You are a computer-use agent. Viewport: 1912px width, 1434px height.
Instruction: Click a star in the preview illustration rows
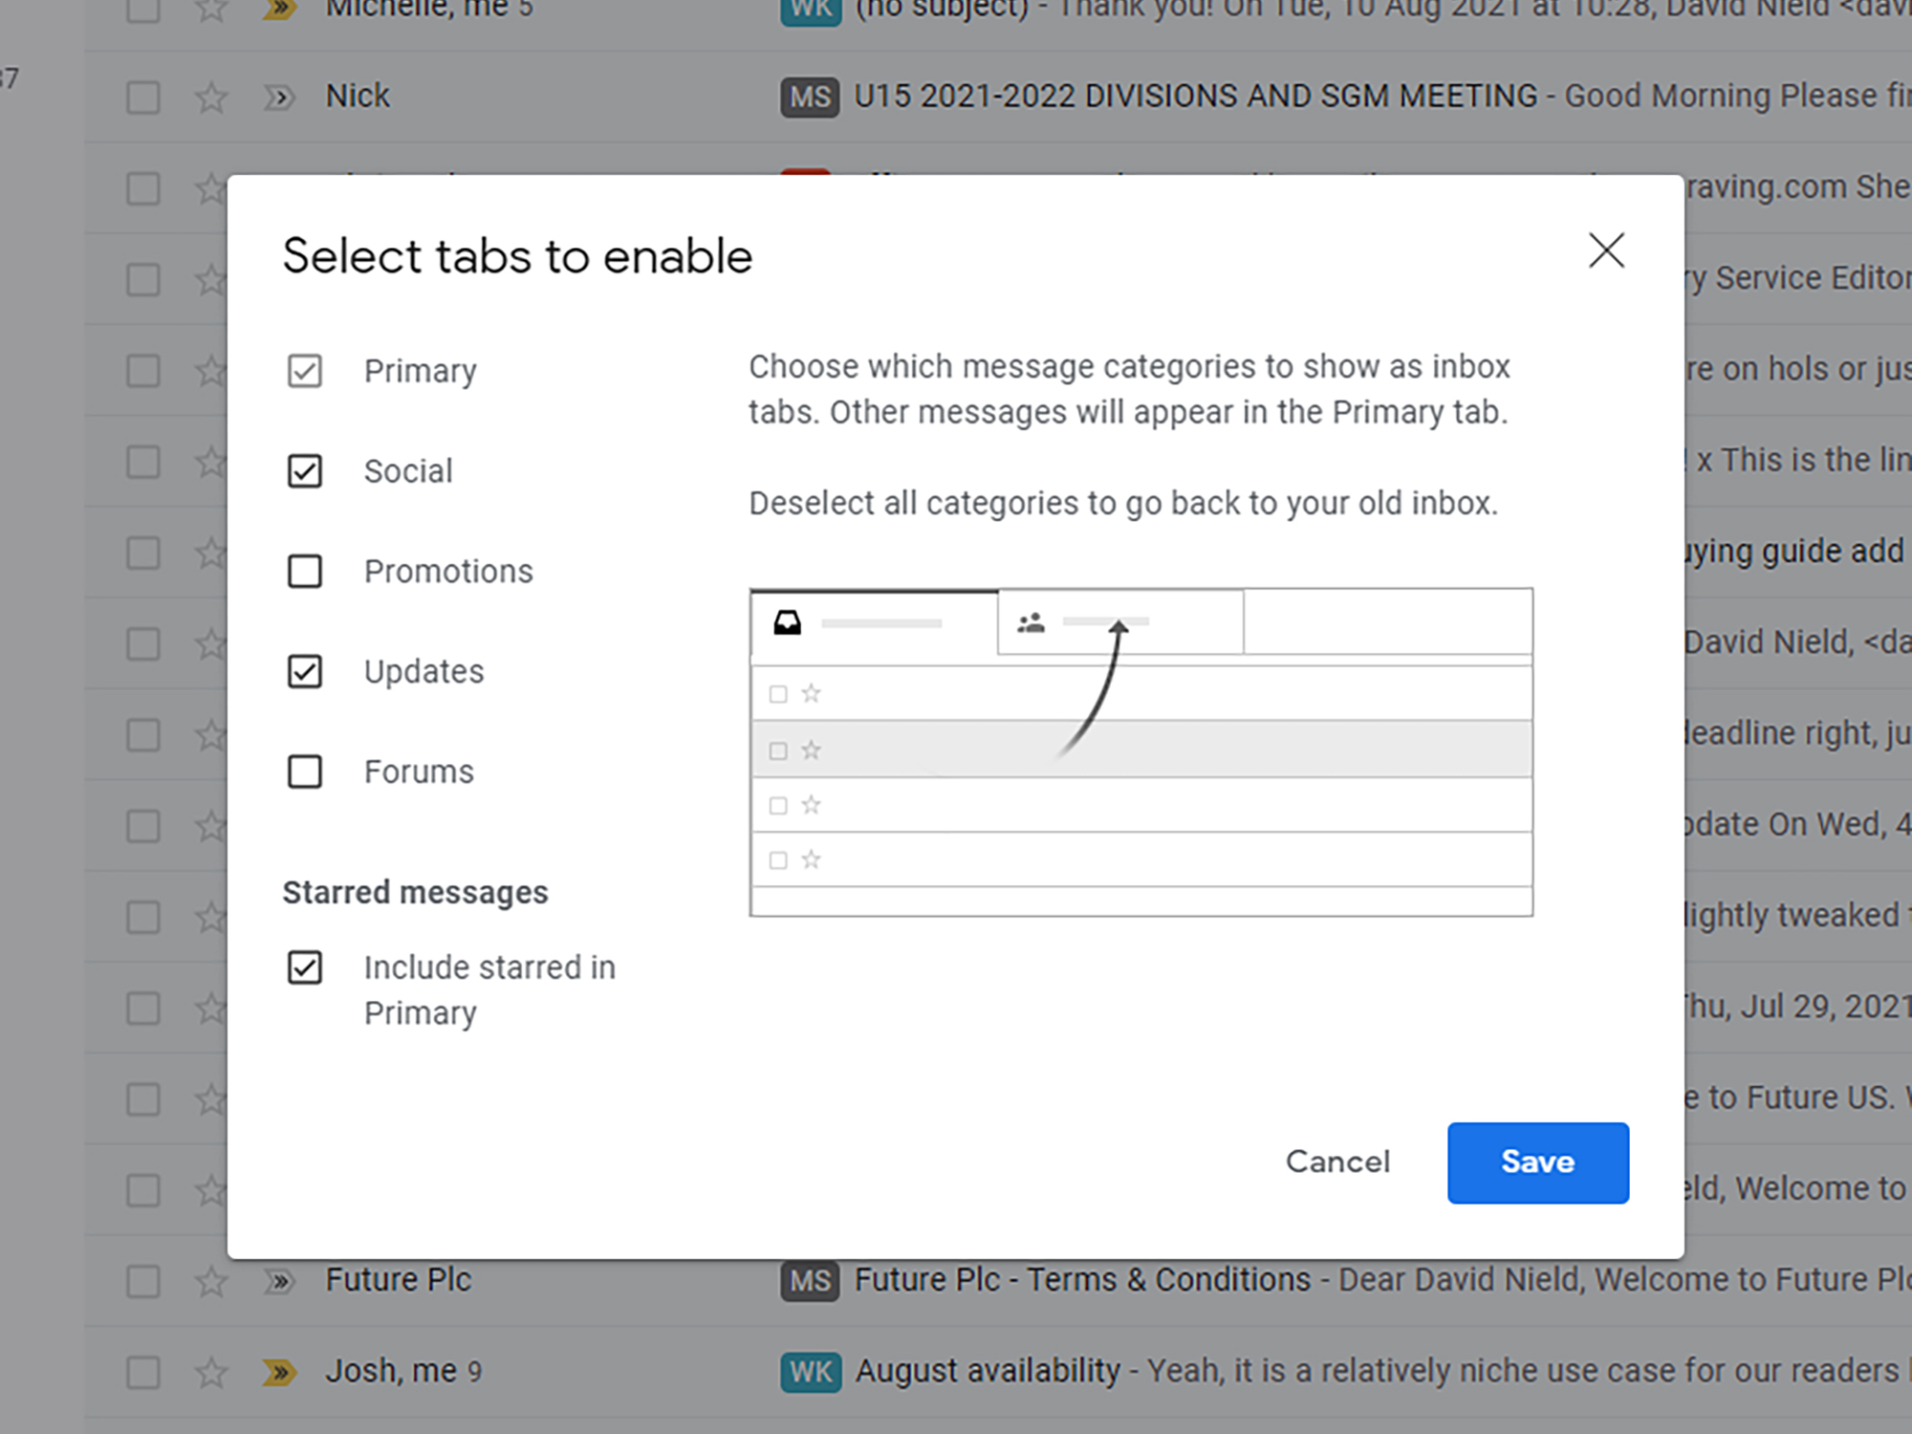[810, 694]
